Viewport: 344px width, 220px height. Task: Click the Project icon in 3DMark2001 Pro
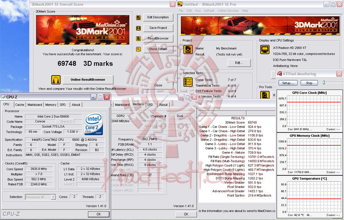click(188, 49)
